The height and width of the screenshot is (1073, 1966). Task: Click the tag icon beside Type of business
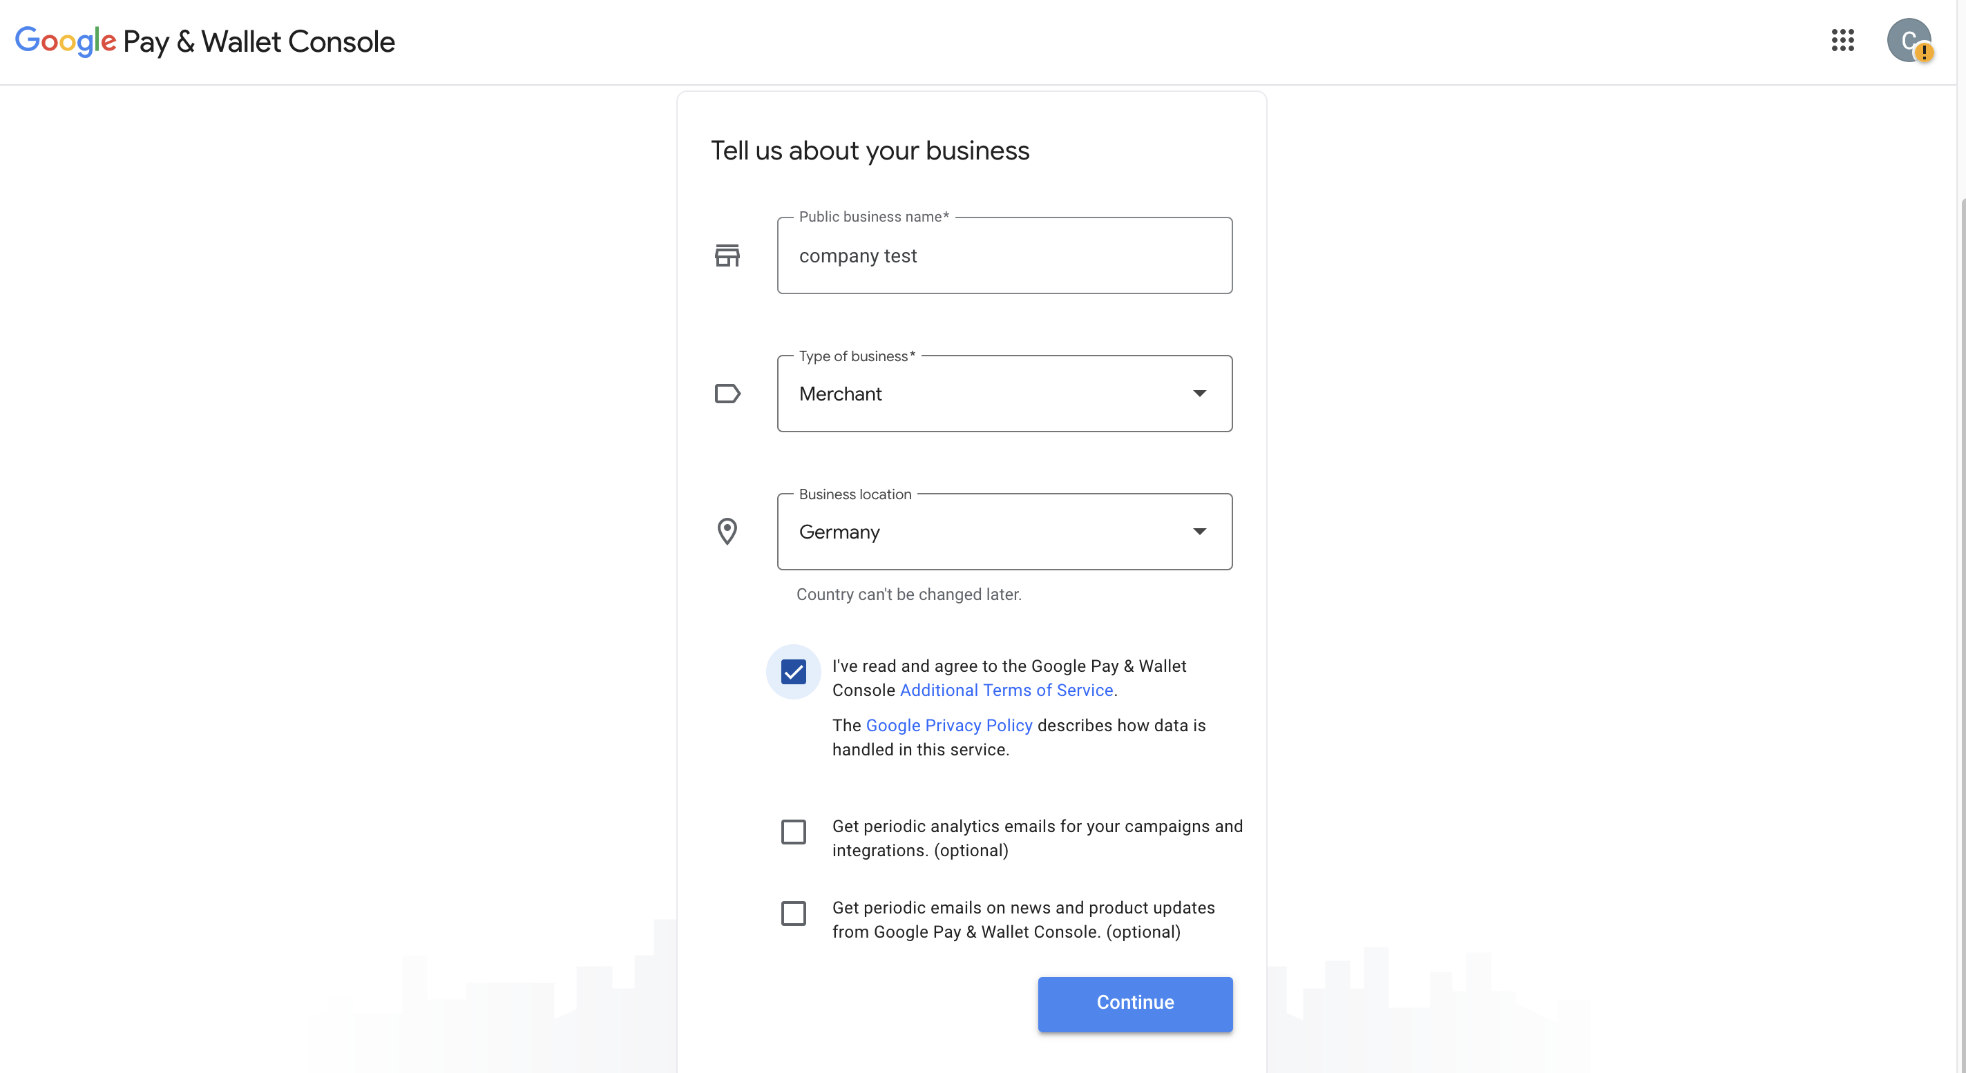pyautogui.click(x=727, y=394)
